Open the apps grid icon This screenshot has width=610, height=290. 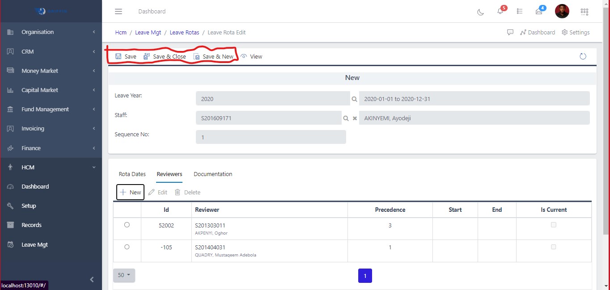coord(585,11)
